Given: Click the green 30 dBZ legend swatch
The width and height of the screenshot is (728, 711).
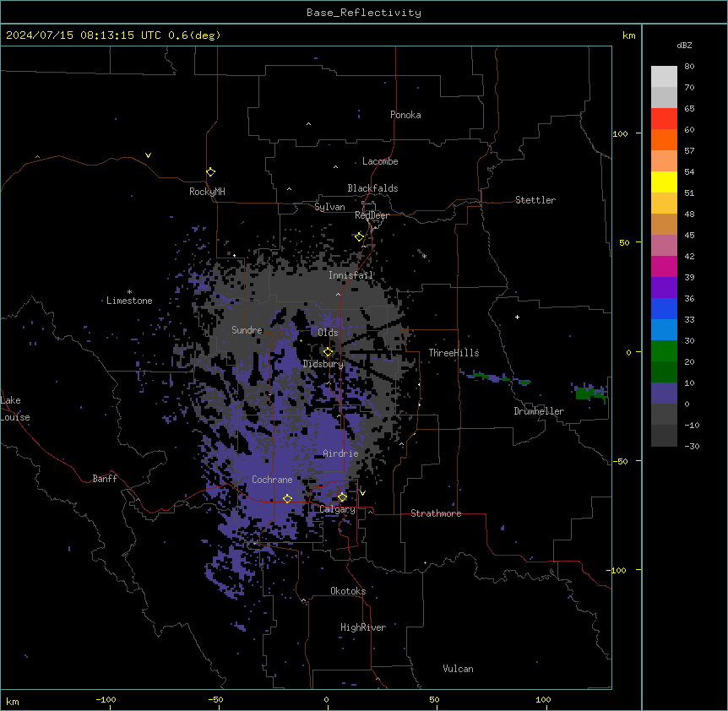Looking at the screenshot, I should [664, 351].
